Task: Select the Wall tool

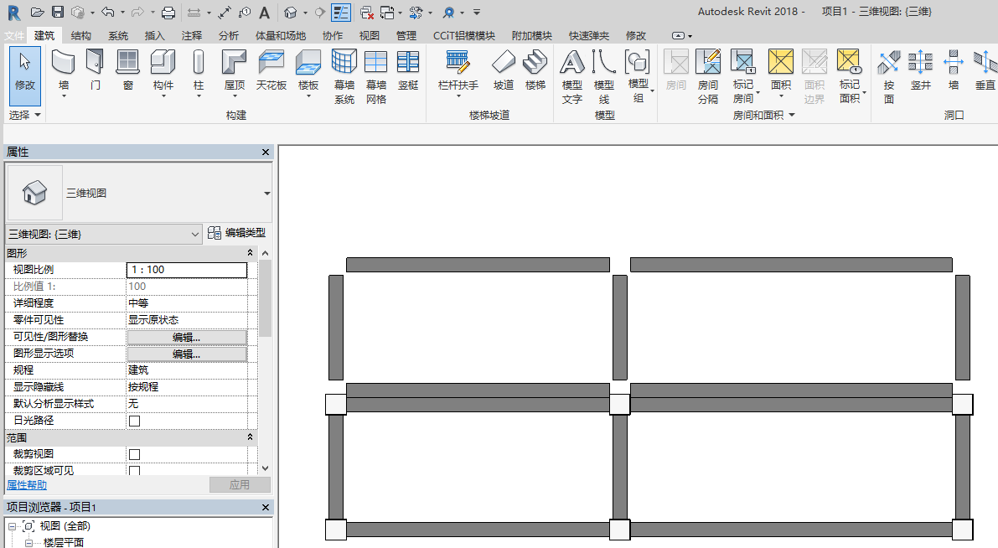Action: (x=64, y=73)
